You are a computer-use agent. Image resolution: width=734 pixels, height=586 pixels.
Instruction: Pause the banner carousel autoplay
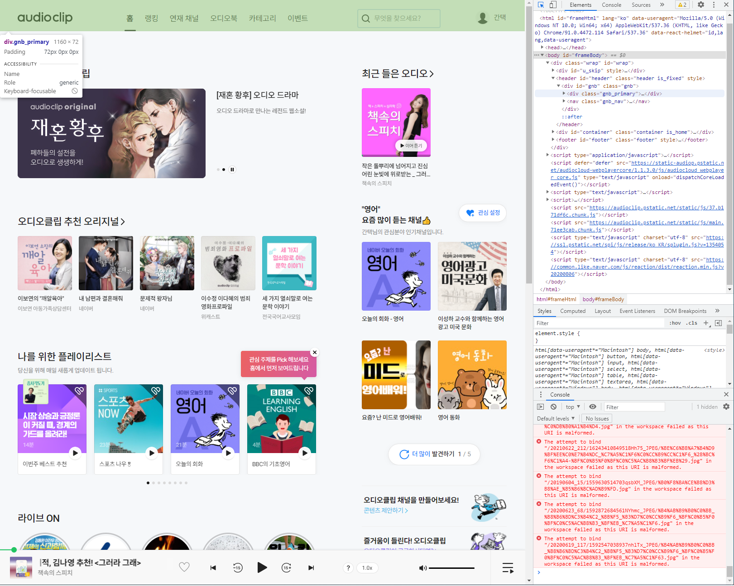point(232,170)
